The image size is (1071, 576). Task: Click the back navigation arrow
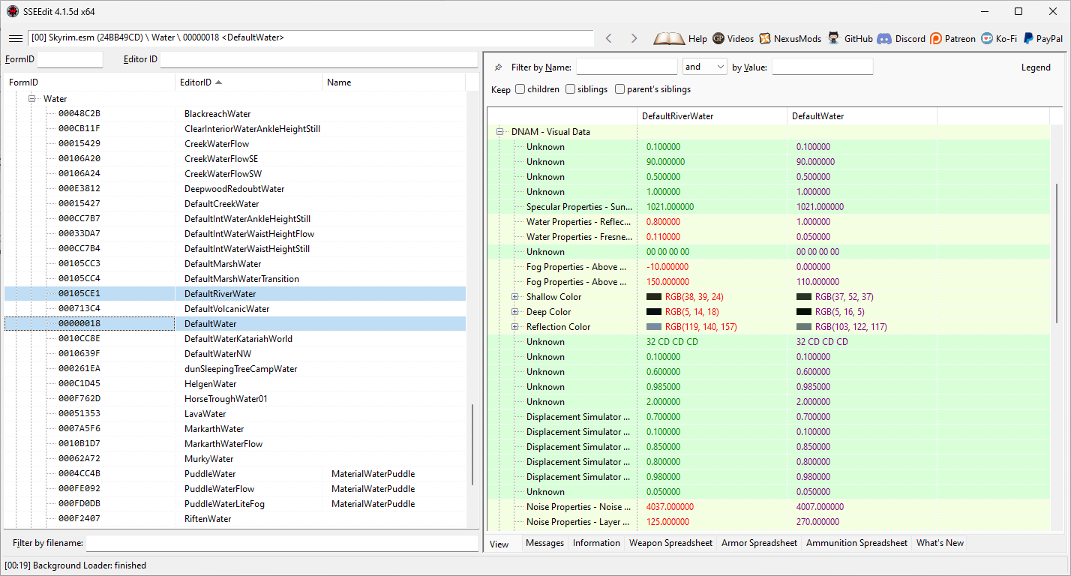[609, 38]
